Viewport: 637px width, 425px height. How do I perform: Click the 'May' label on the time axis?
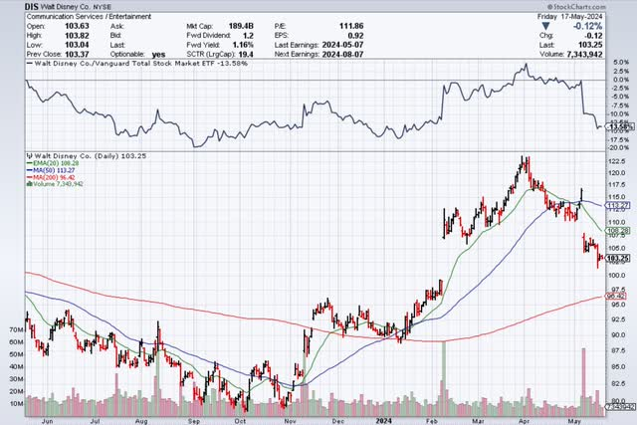tap(574, 421)
